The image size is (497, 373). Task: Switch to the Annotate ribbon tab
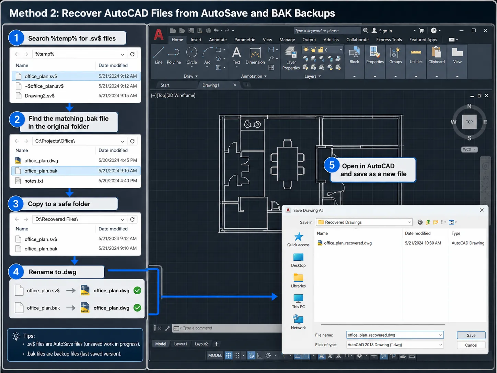(x=218, y=40)
